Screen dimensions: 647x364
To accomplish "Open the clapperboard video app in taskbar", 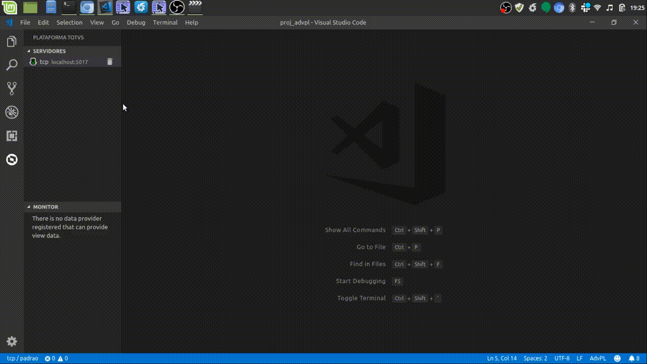I will (x=195, y=7).
